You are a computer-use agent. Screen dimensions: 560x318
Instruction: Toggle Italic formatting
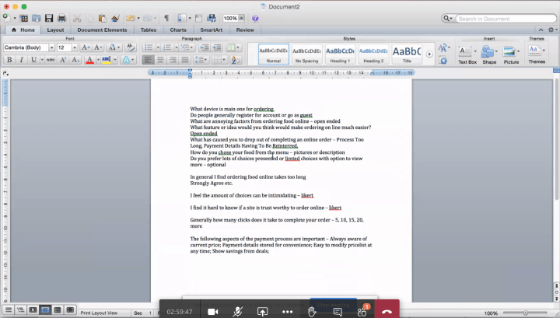click(21, 59)
